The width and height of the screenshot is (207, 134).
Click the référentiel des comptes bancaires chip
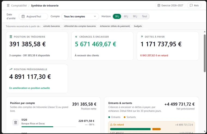point(80,26)
